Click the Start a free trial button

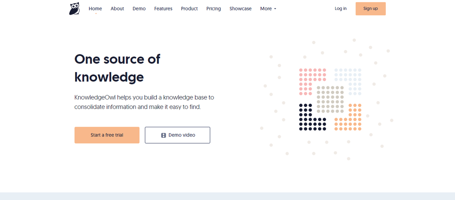107,135
